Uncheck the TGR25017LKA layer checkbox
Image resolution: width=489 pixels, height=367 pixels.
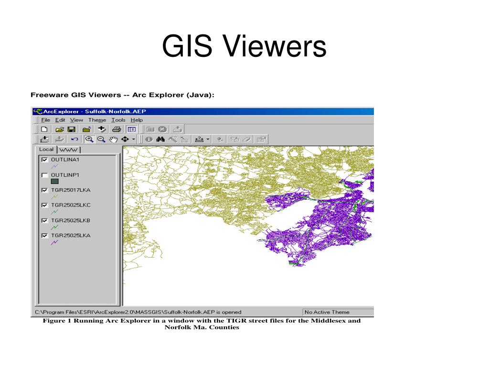pos(44,190)
